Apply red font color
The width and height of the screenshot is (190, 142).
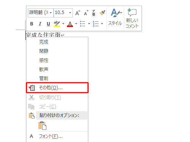point(70,24)
